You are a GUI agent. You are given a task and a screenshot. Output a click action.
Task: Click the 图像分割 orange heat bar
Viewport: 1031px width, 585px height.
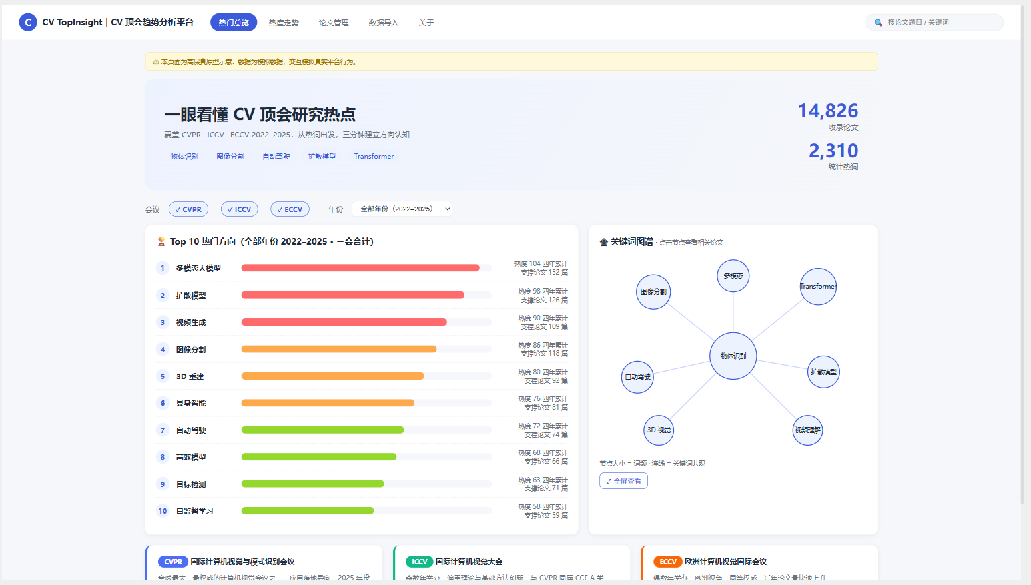(x=339, y=349)
